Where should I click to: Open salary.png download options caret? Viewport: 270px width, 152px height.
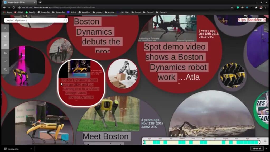pos(31,149)
